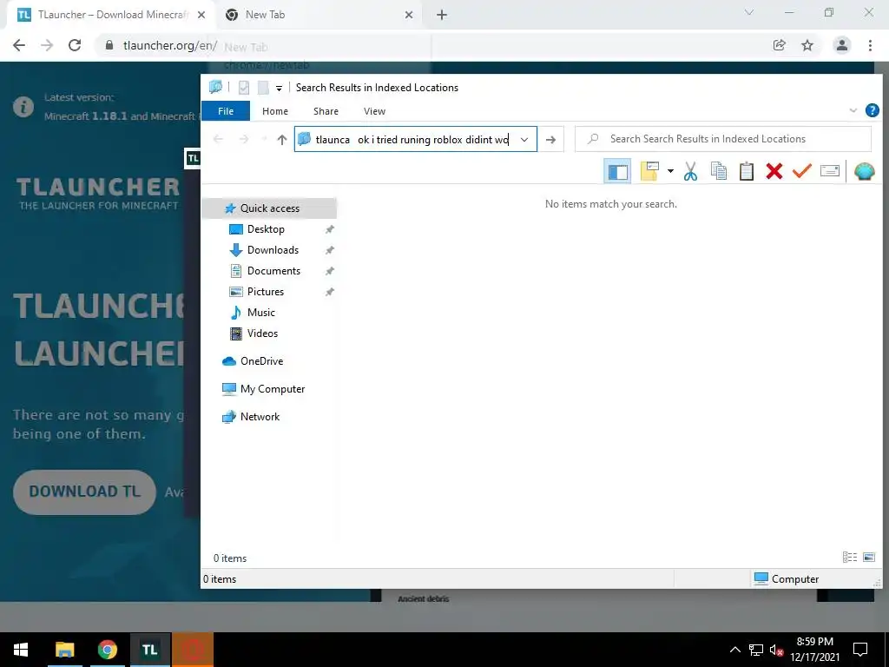Switch to Details view icon
Screen dimensions: 889x667
pos(849,558)
